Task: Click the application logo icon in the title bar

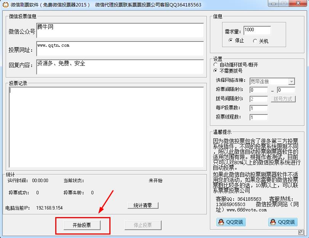Action: point(5,4)
